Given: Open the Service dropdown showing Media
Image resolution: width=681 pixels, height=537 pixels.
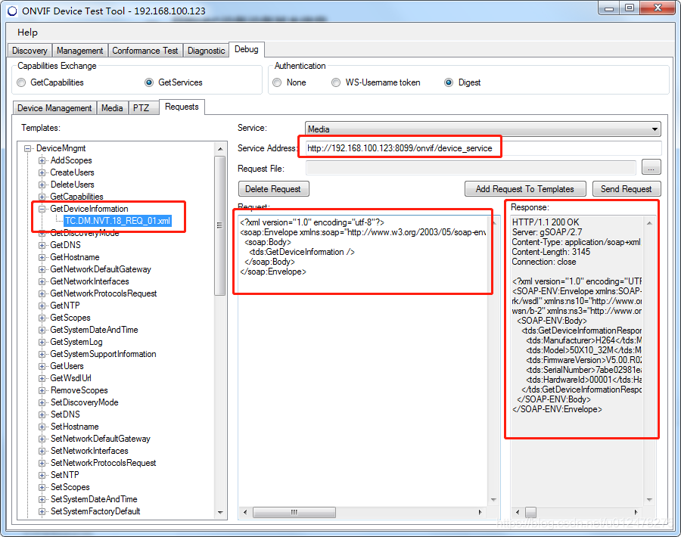Looking at the screenshot, I should (483, 129).
